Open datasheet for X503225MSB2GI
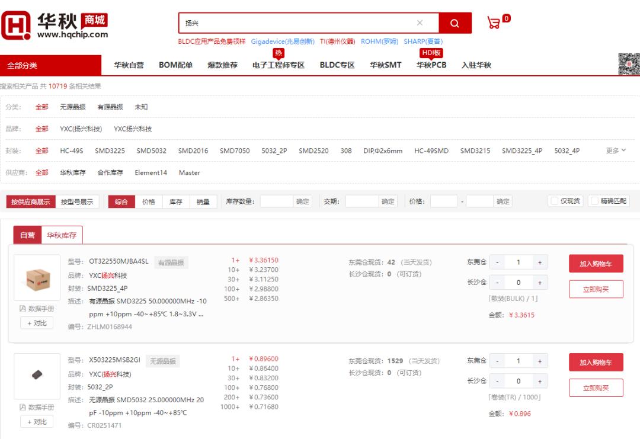640x439 pixels. pyautogui.click(x=37, y=407)
